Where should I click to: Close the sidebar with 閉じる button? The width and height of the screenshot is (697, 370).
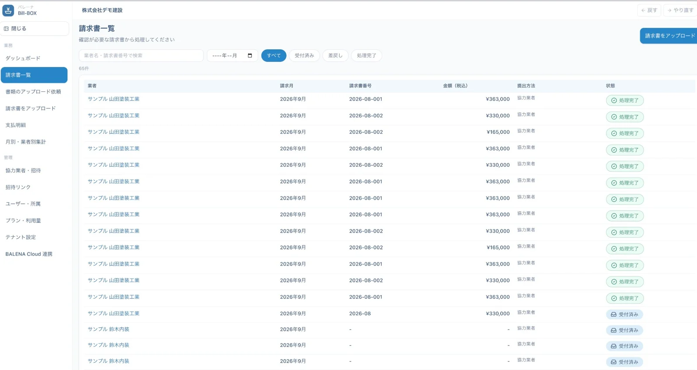coord(34,28)
